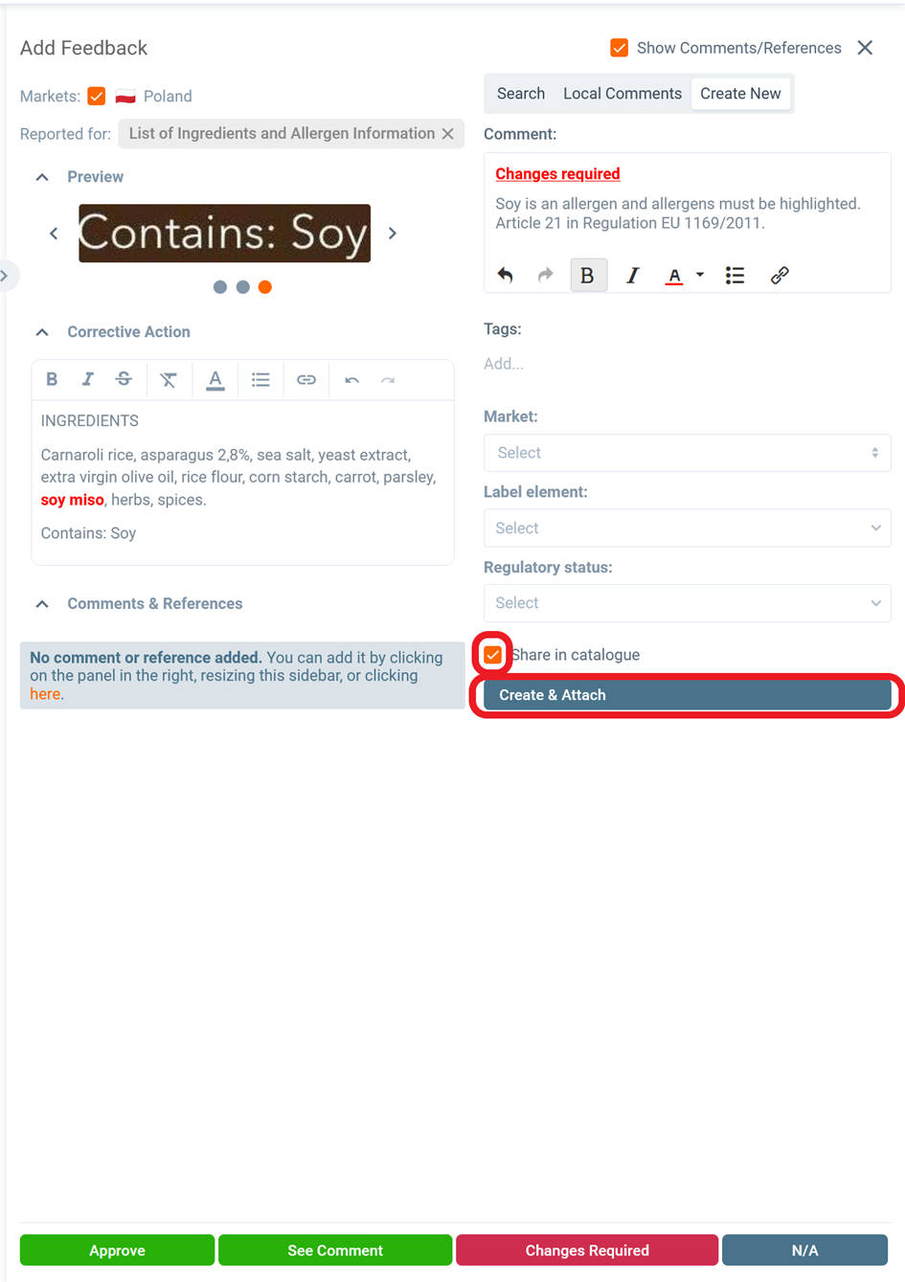This screenshot has width=905, height=1282.
Task: Toggle italic in Comment editor toolbar
Action: click(632, 276)
